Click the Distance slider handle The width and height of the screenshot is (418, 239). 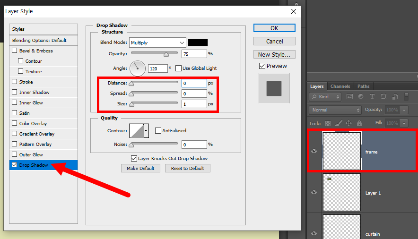[131, 84]
